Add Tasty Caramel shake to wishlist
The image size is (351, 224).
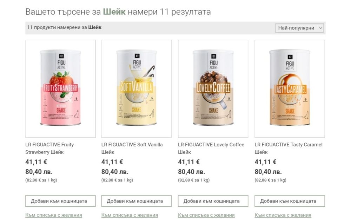pos(283,215)
